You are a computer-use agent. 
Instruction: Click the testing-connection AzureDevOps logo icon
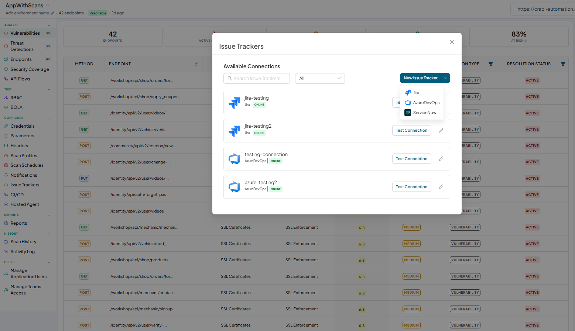(235, 159)
